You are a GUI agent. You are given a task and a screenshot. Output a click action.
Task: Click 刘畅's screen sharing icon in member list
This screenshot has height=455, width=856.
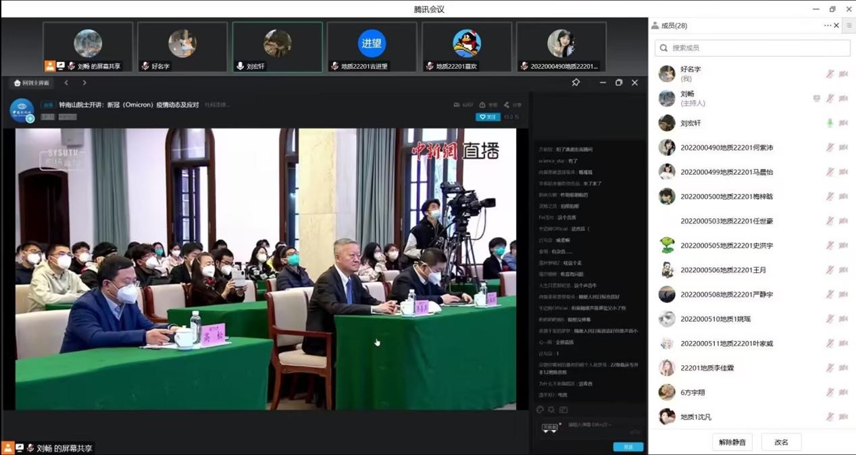point(816,99)
